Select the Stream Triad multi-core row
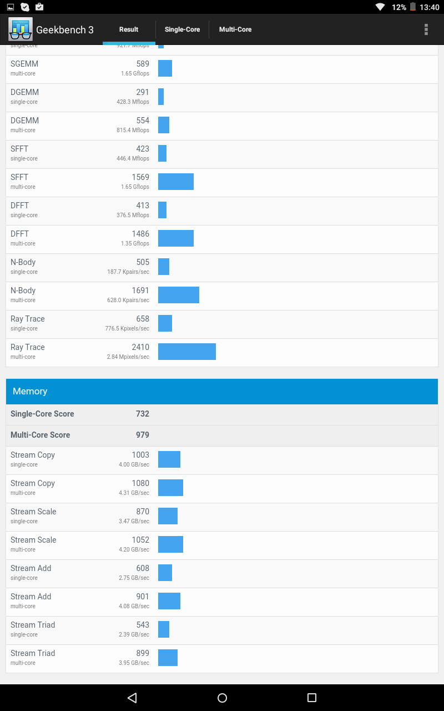Screen dimensions: 444x711 [222, 658]
